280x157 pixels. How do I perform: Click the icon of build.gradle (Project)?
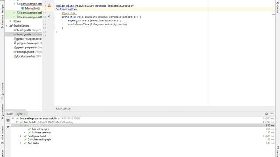click(15, 30)
